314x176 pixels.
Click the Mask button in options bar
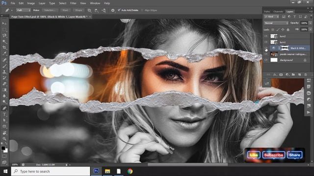65,10
